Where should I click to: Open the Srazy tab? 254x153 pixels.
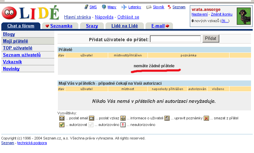[x=92, y=26]
